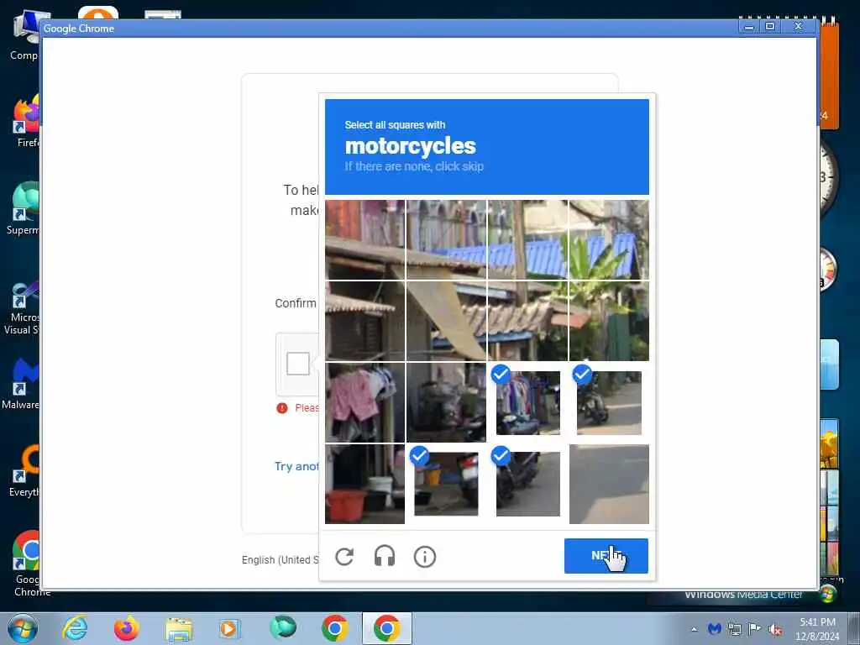Image resolution: width=860 pixels, height=645 pixels.
Task: Deselect the checked clothes rack motorcycle tile
Action: [x=527, y=402]
